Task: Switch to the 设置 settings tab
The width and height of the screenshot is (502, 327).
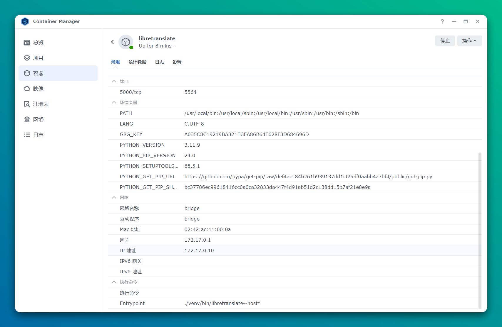Action: [x=177, y=62]
